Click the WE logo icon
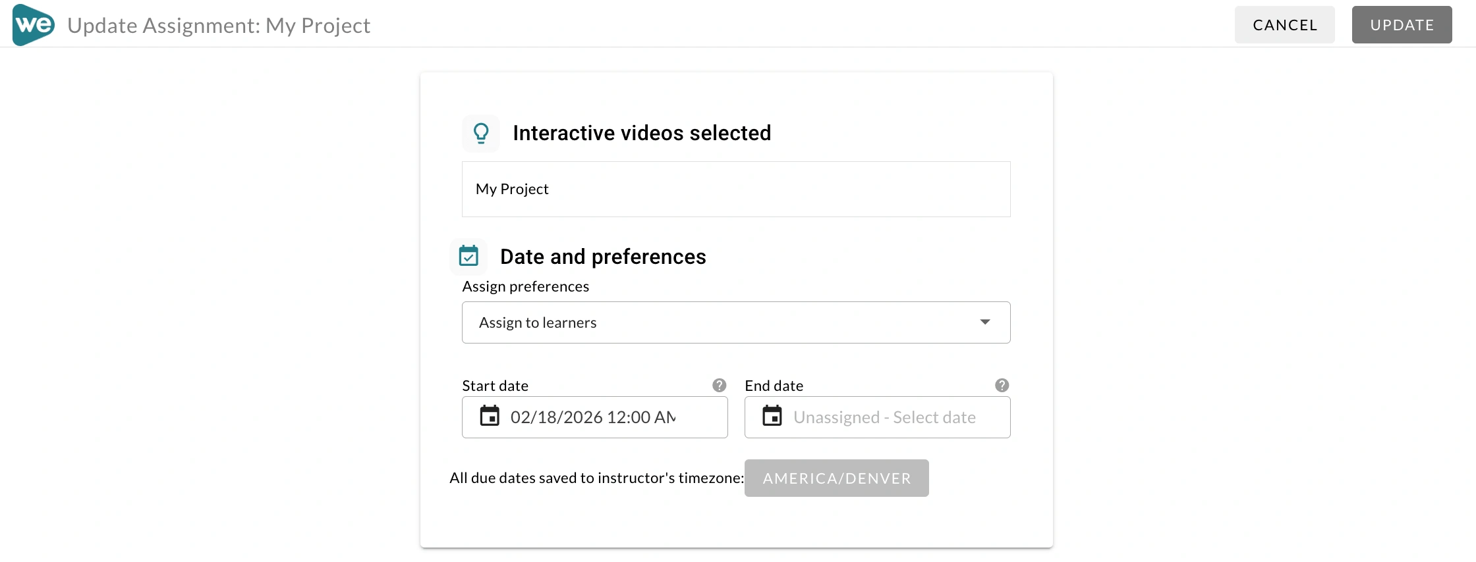The height and width of the screenshot is (562, 1476). pyautogui.click(x=34, y=24)
